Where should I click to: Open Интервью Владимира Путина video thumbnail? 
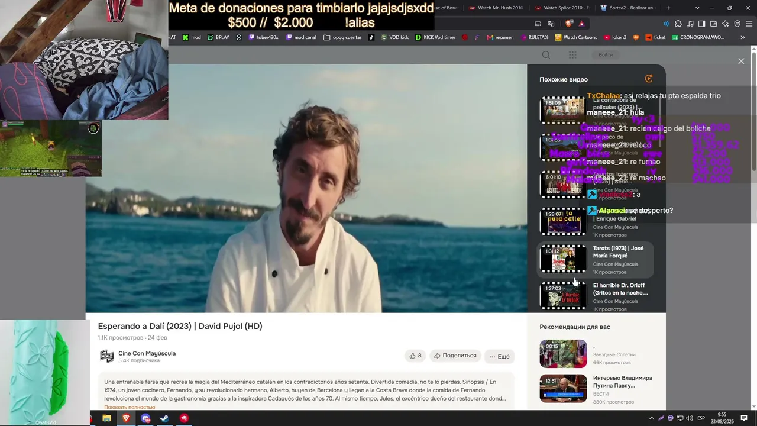563,388
